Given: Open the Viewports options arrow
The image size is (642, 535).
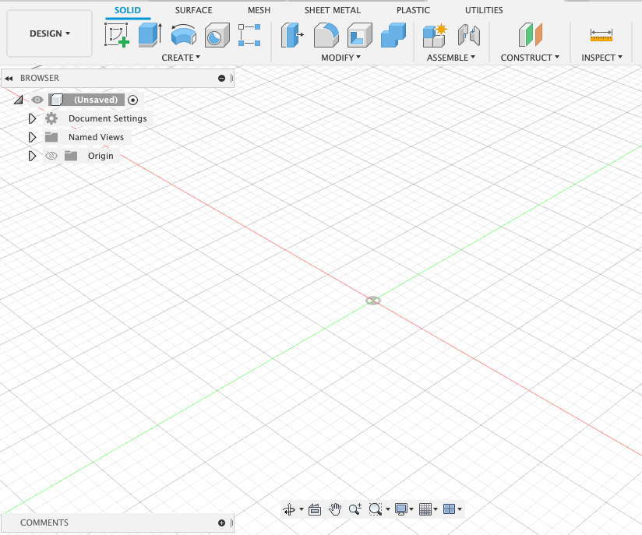Looking at the screenshot, I should coord(460,509).
